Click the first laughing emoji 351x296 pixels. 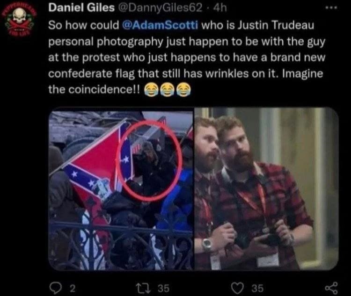coord(150,90)
